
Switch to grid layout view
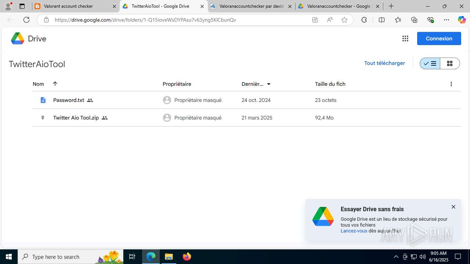pyautogui.click(x=450, y=63)
